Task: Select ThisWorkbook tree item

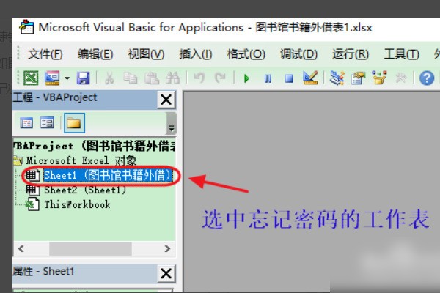Action: [77, 204]
